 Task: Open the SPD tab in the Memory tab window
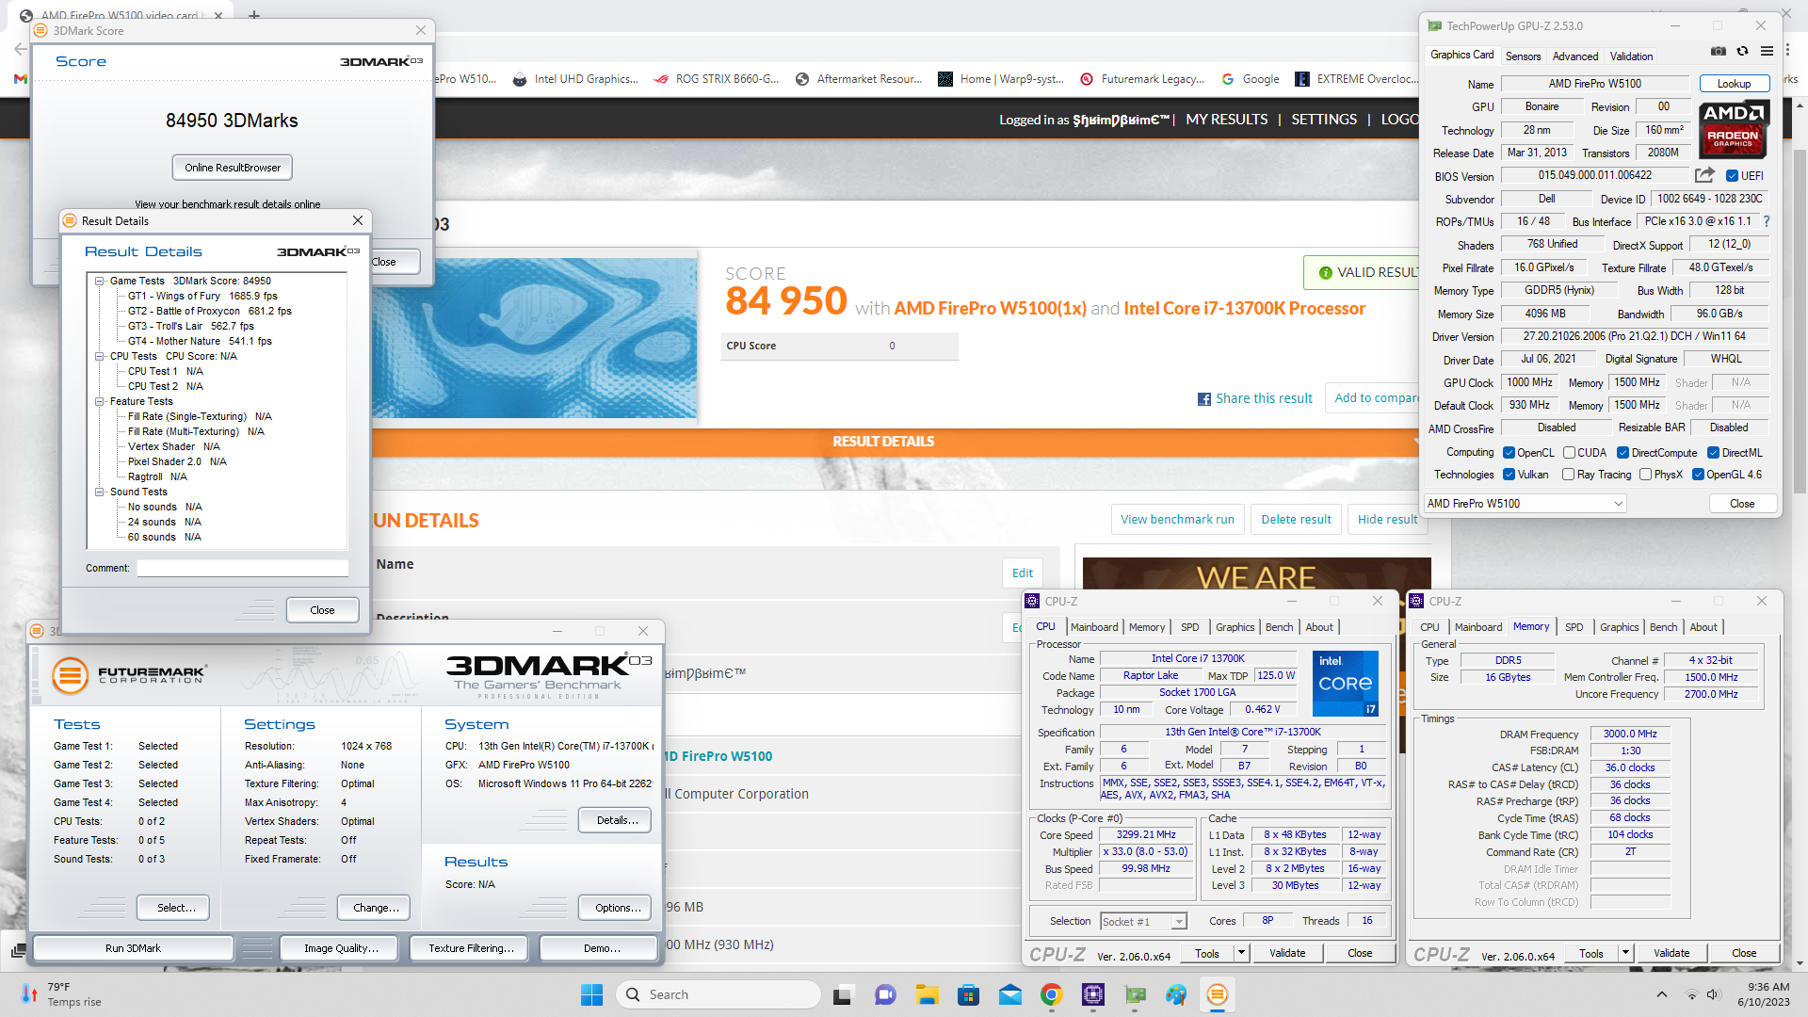[1574, 627]
